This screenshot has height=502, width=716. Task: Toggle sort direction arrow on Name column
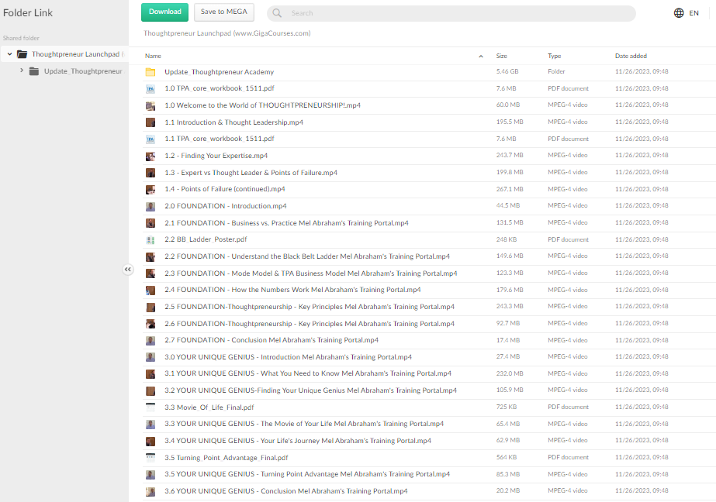(x=481, y=57)
